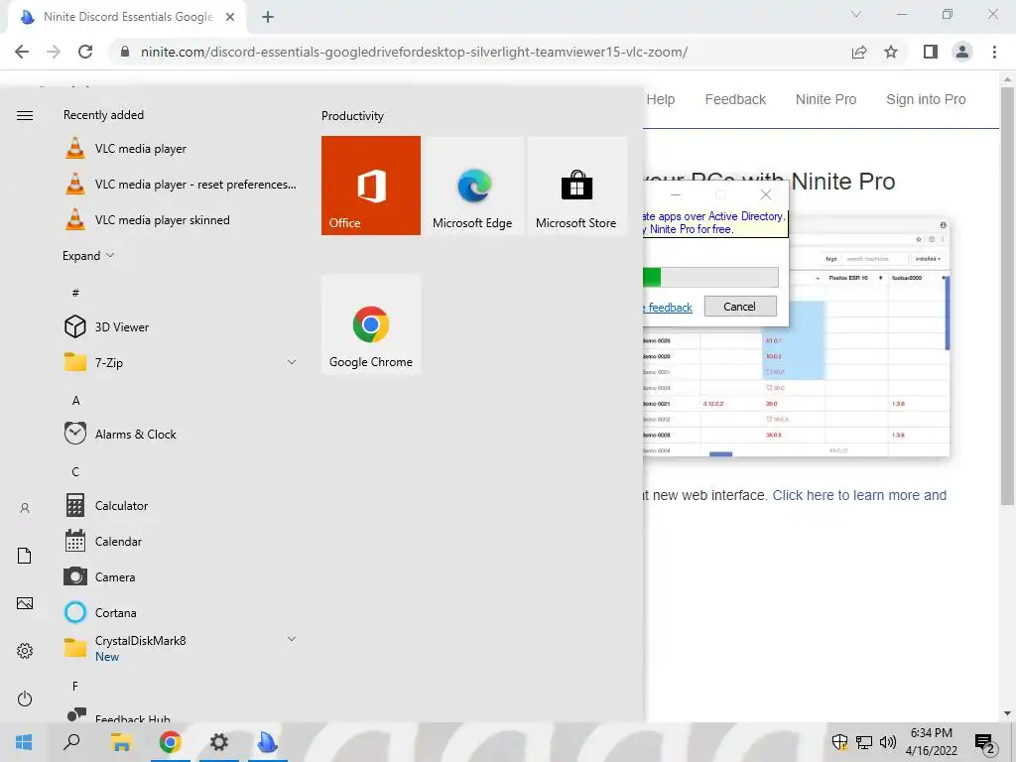This screenshot has height=762, width=1016.
Task: Open File Explorer from the taskbar
Action: 121,742
